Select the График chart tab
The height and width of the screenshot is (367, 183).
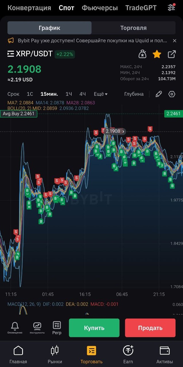point(49,28)
